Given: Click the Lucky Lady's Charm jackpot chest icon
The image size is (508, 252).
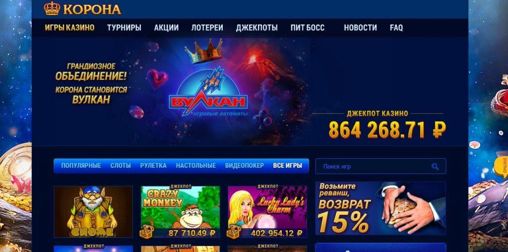Looking at the screenshot, I should (x=234, y=232).
